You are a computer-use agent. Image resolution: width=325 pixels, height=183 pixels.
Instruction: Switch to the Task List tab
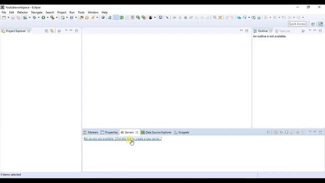[282, 31]
